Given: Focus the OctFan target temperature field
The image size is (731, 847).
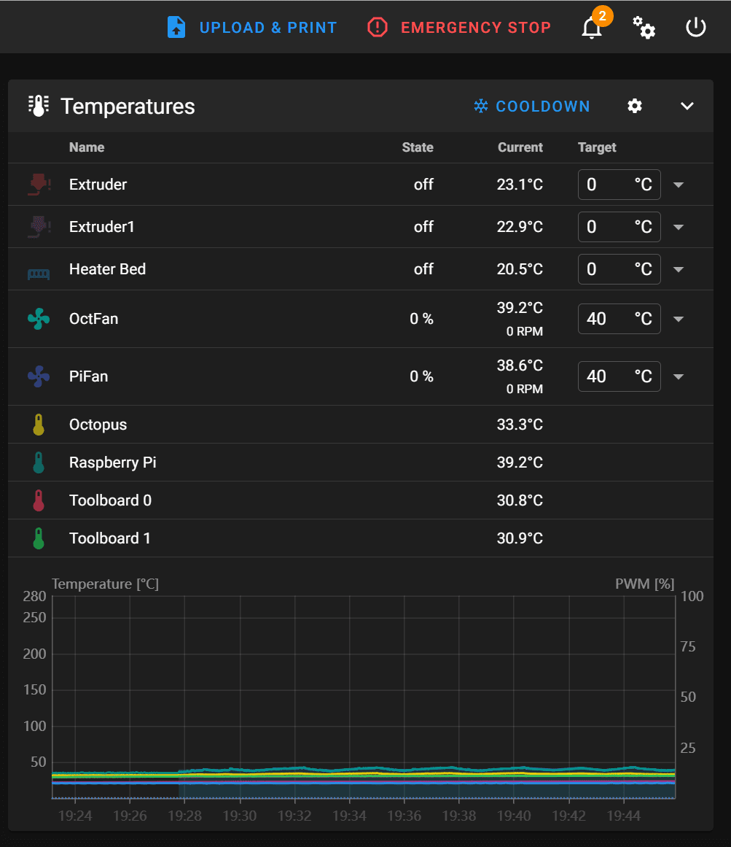Looking at the screenshot, I should pos(619,319).
